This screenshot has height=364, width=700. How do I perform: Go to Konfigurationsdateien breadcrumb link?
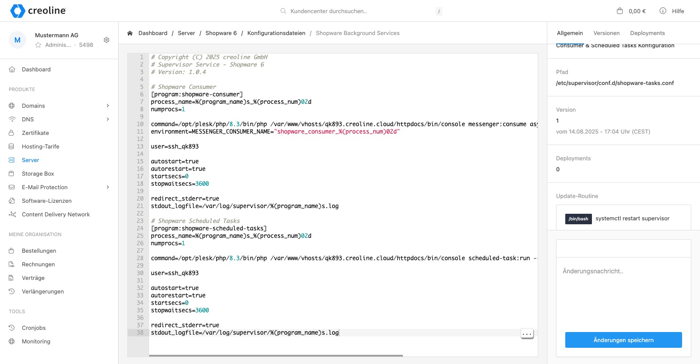pyautogui.click(x=276, y=33)
